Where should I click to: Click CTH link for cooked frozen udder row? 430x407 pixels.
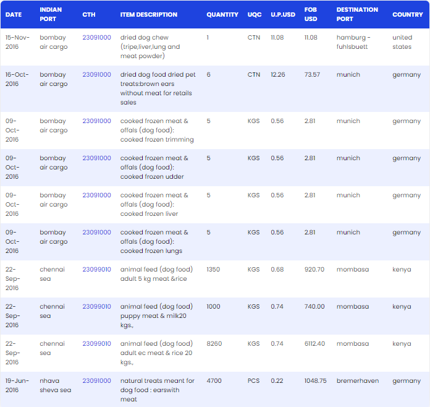(x=96, y=158)
